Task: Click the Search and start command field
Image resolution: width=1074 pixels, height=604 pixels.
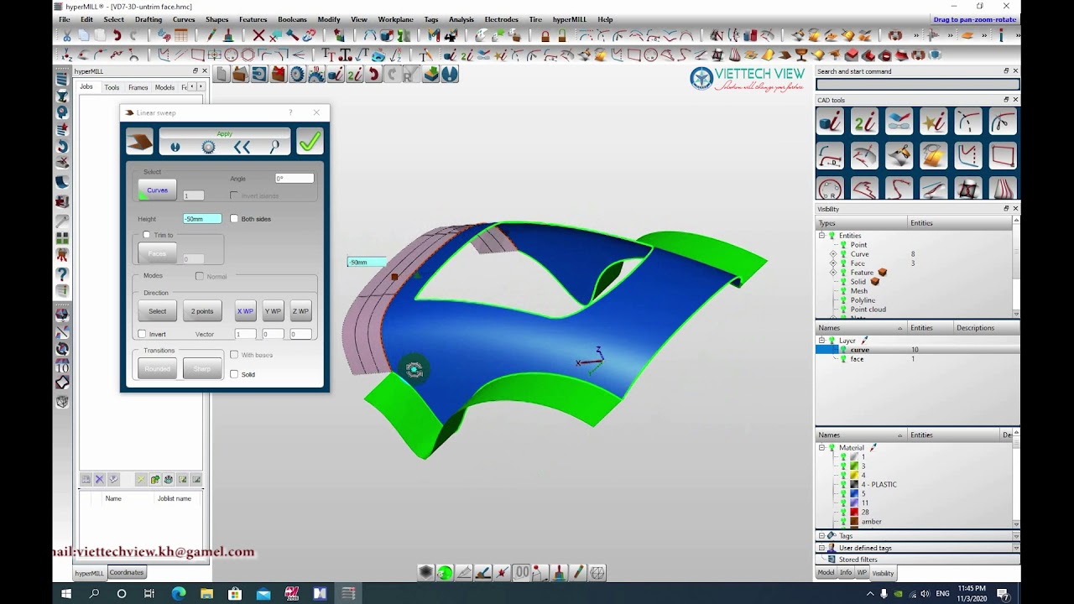Action: [x=917, y=85]
